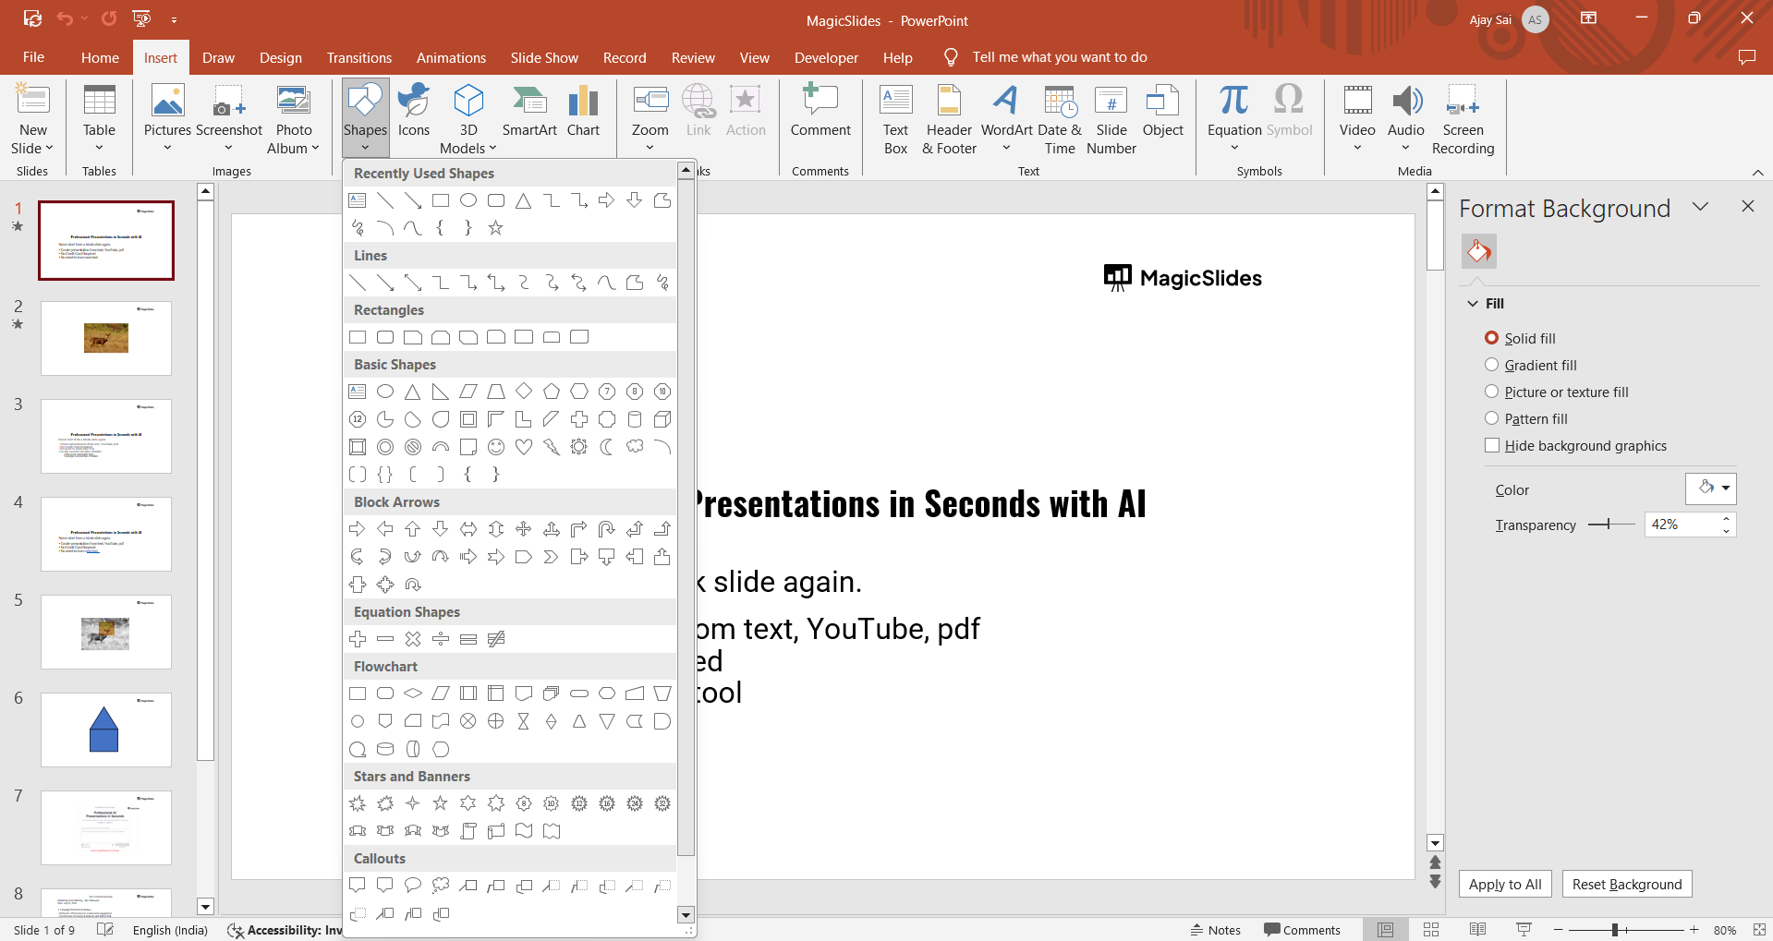This screenshot has height=941, width=1773.
Task: Select the heart shape in Basic Shapes
Action: pyautogui.click(x=524, y=447)
